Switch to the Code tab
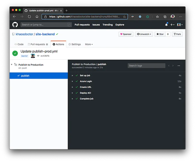Screen dimensions: 195x162 [x=19, y=44]
